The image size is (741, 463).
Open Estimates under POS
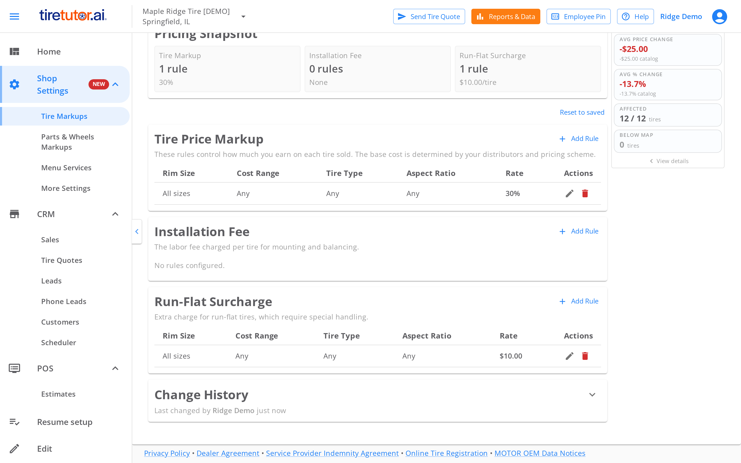pos(58,394)
